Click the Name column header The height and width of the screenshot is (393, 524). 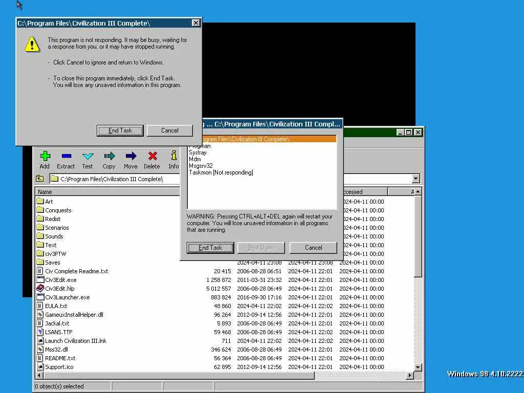[107, 192]
